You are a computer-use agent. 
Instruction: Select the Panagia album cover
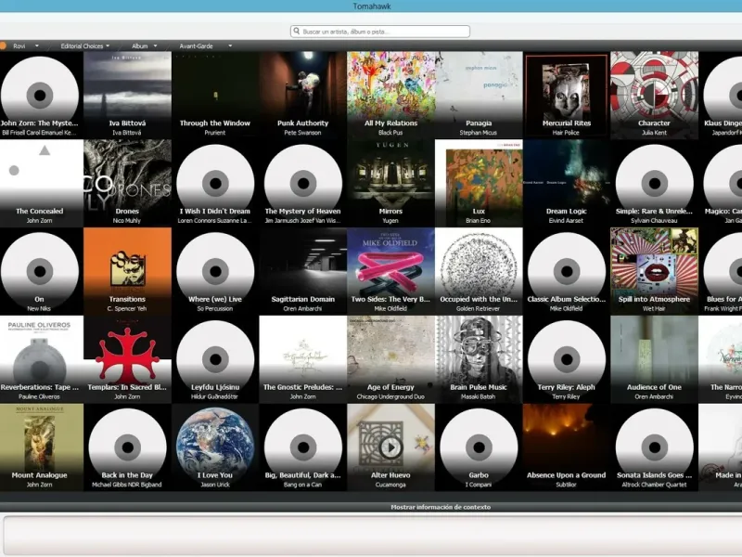click(479, 95)
